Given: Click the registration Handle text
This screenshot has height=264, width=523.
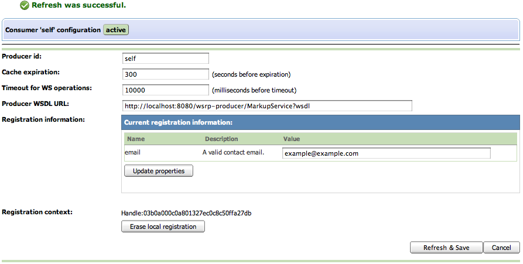Looking at the screenshot, I should (x=190, y=213).
